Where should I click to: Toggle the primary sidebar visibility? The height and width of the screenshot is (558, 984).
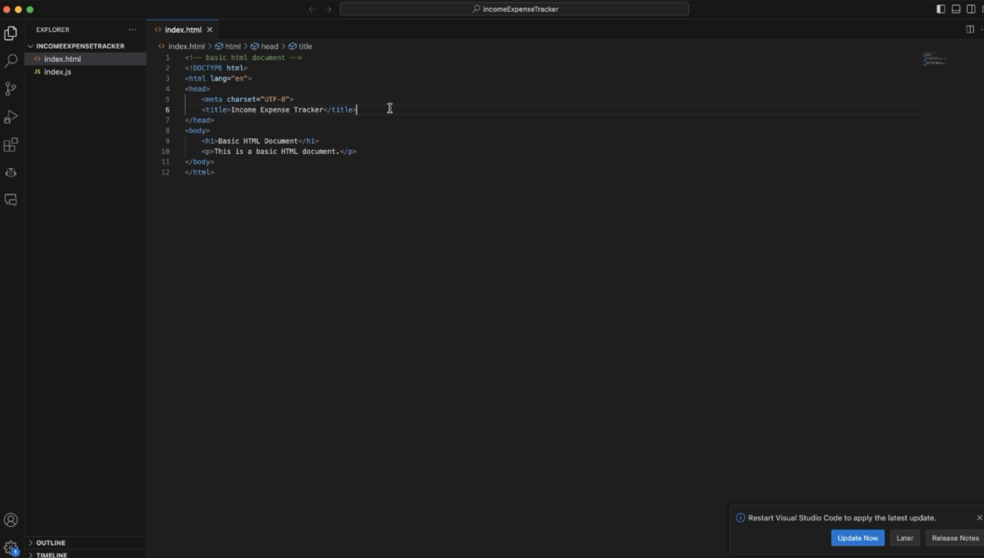coord(941,9)
